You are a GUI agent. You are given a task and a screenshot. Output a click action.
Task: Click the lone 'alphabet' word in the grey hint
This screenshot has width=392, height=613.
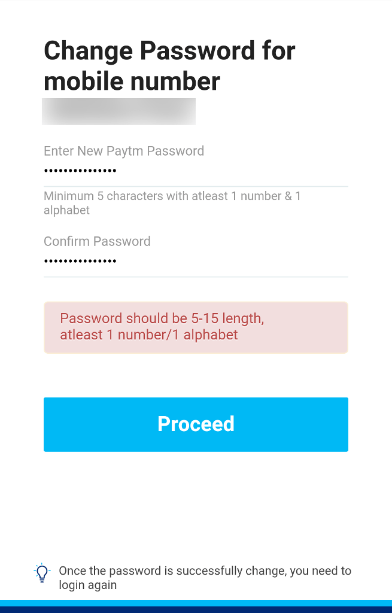pos(66,210)
